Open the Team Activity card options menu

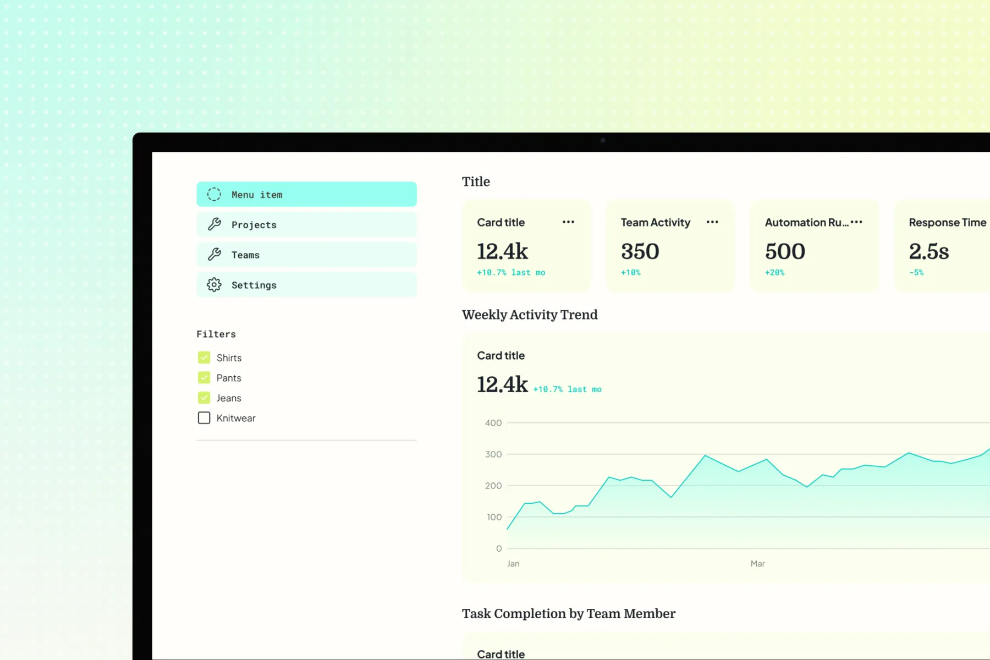[x=712, y=222]
